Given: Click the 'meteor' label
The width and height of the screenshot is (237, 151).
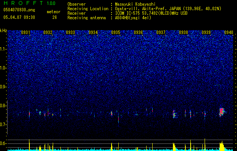Looking at the screenshot, I should [54, 12].
